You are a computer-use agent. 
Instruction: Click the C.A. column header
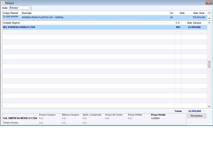click(178, 23)
